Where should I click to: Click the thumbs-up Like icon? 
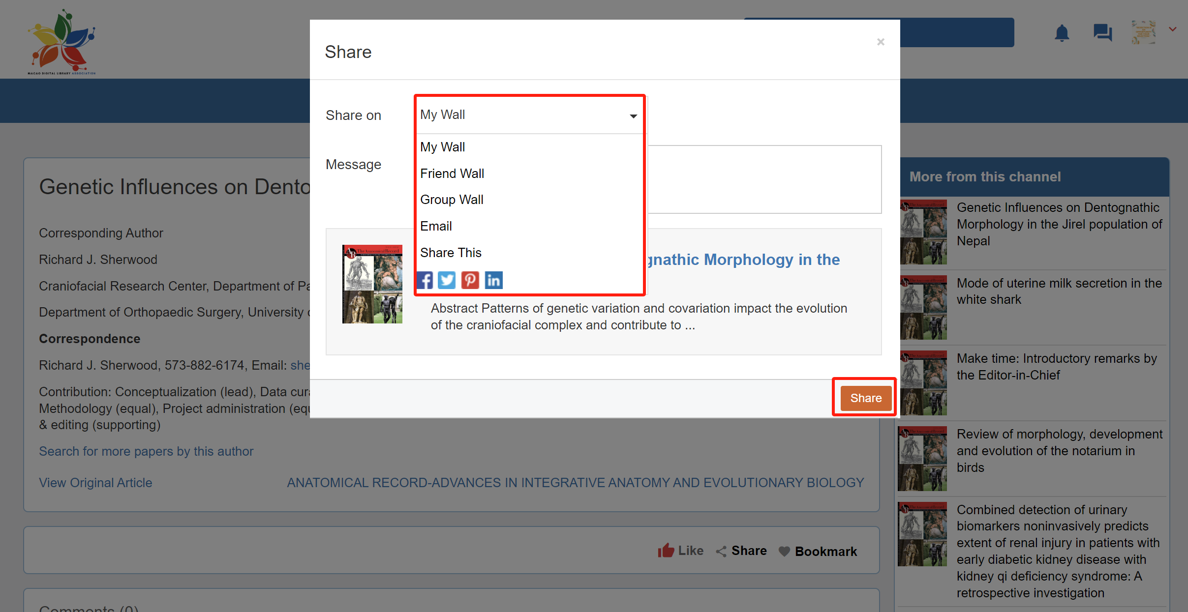coord(666,551)
